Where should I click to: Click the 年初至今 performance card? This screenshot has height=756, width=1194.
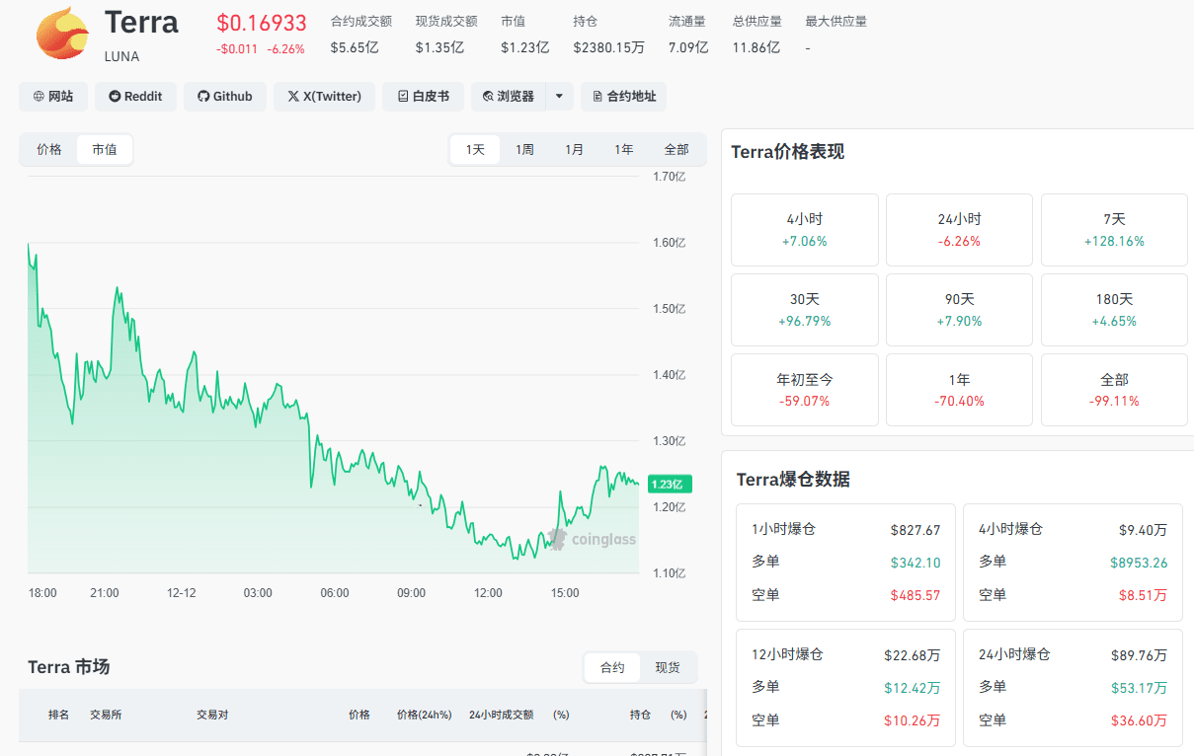tap(805, 390)
